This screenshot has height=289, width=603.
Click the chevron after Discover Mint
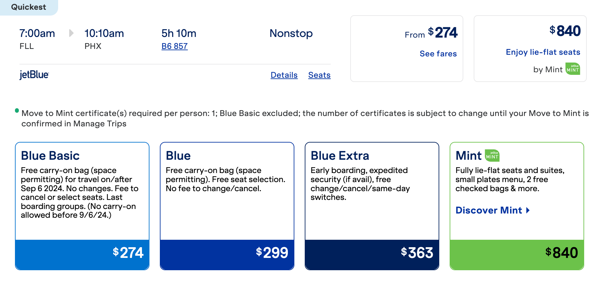click(x=527, y=210)
